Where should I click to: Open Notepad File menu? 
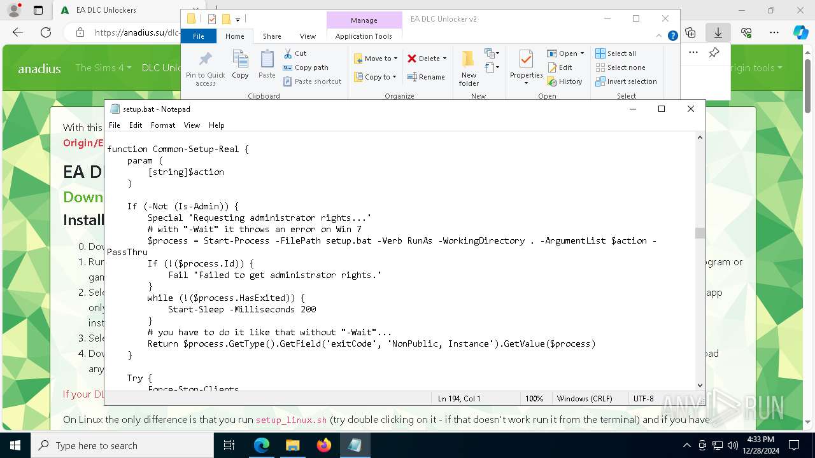click(x=114, y=125)
